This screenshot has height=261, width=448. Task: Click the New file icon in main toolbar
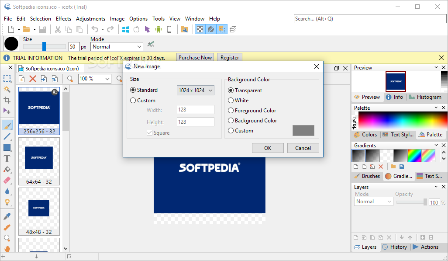[11, 29]
